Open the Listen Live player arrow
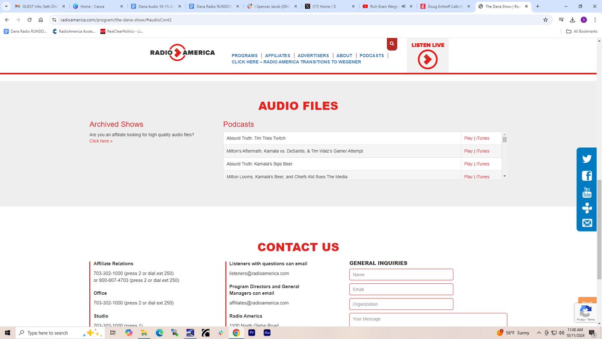Viewport: 602px width, 339px height. pos(427,60)
